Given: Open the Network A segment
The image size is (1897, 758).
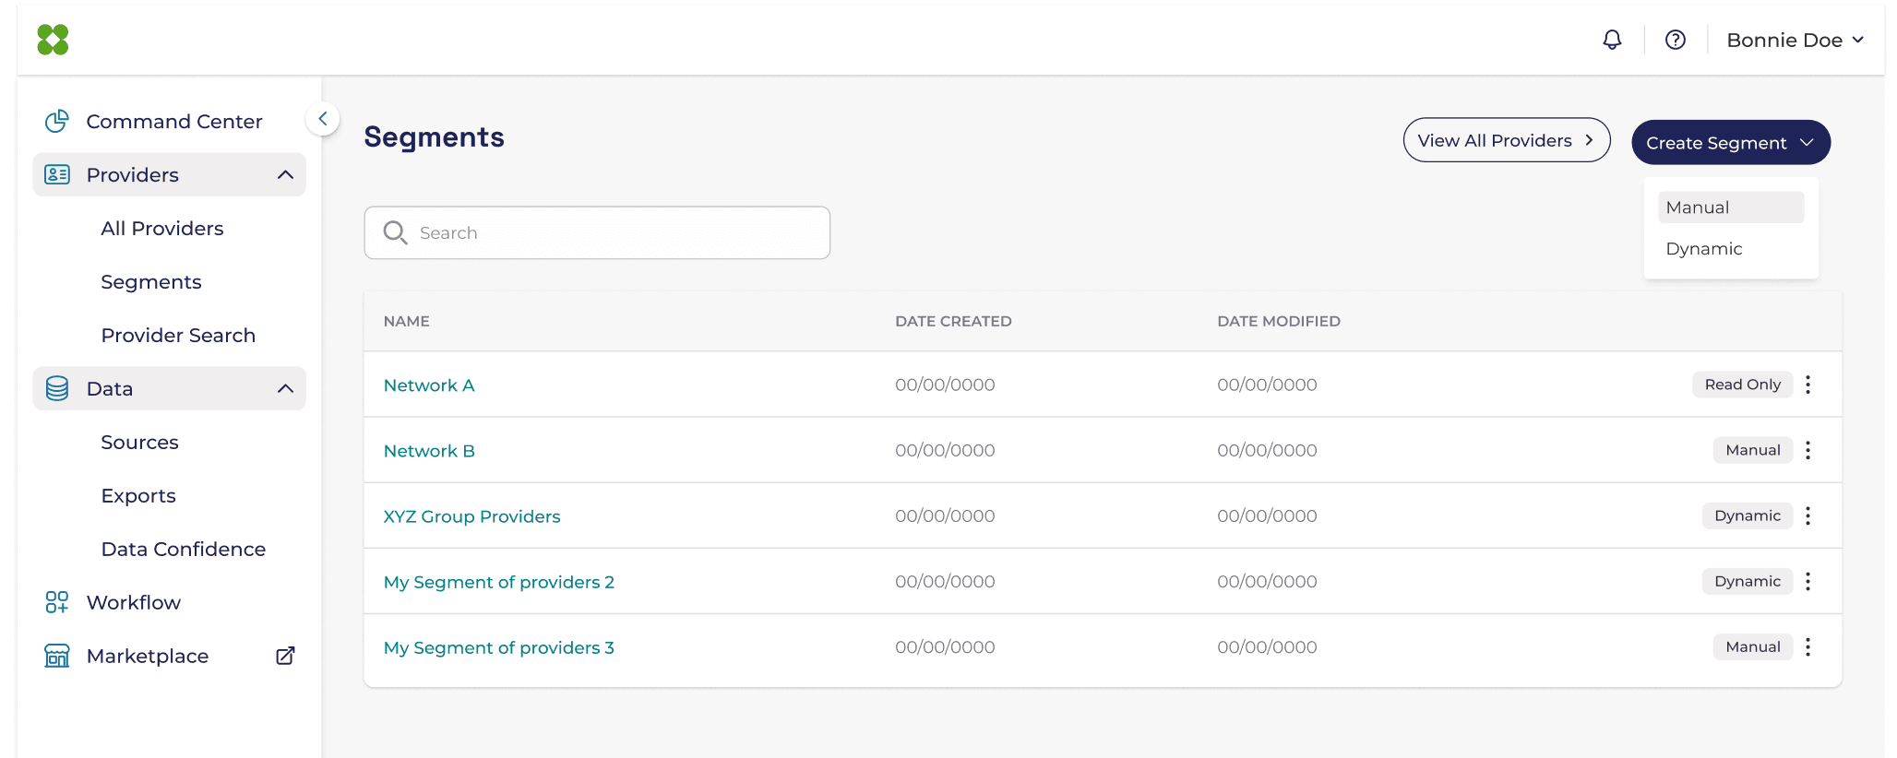Looking at the screenshot, I should pos(429,385).
